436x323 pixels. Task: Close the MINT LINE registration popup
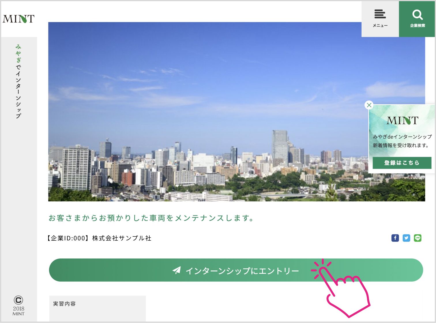(369, 105)
